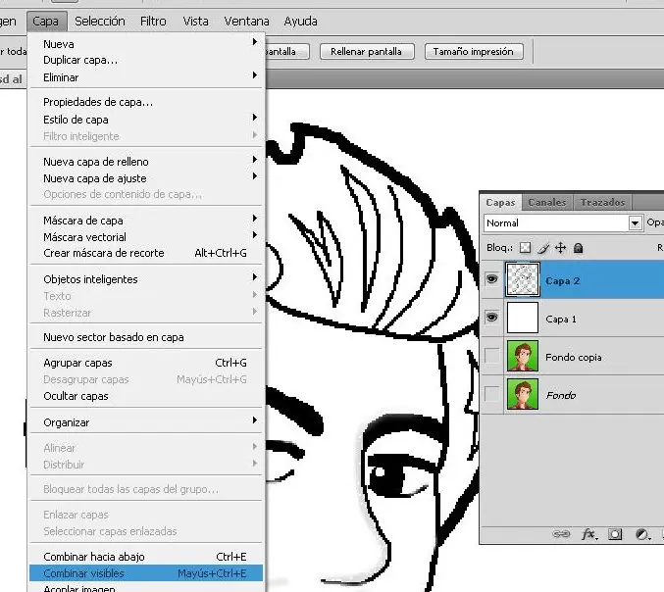The width and height of the screenshot is (664, 592).
Task: Open the blend mode Normal dropdown
Action: click(x=563, y=223)
